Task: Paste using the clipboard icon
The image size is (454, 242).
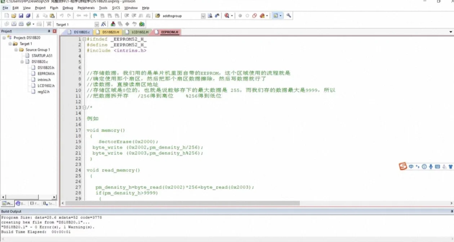Action: coord(52,16)
